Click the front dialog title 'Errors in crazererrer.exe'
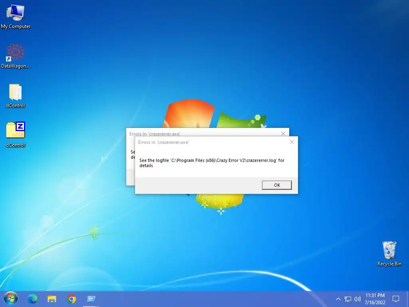The height and width of the screenshot is (307, 409). pyautogui.click(x=163, y=142)
